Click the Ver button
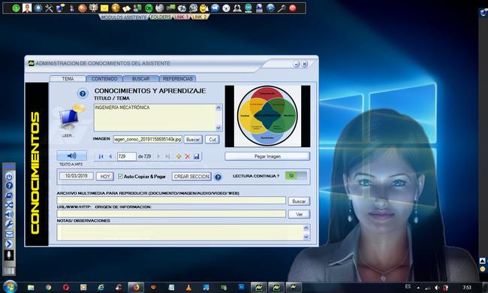This screenshot has height=293, width=488. tap(299, 214)
